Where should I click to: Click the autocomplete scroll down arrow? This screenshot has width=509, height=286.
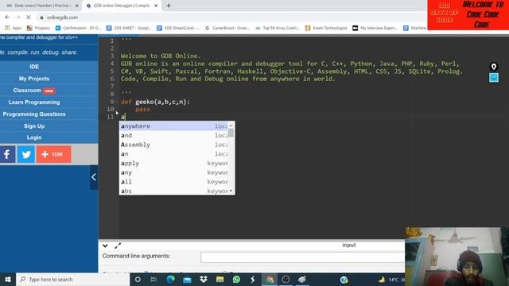[x=231, y=191]
